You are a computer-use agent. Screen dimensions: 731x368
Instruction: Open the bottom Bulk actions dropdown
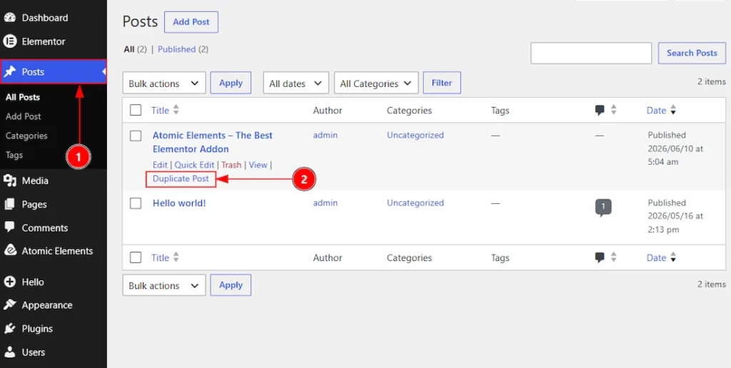(164, 285)
